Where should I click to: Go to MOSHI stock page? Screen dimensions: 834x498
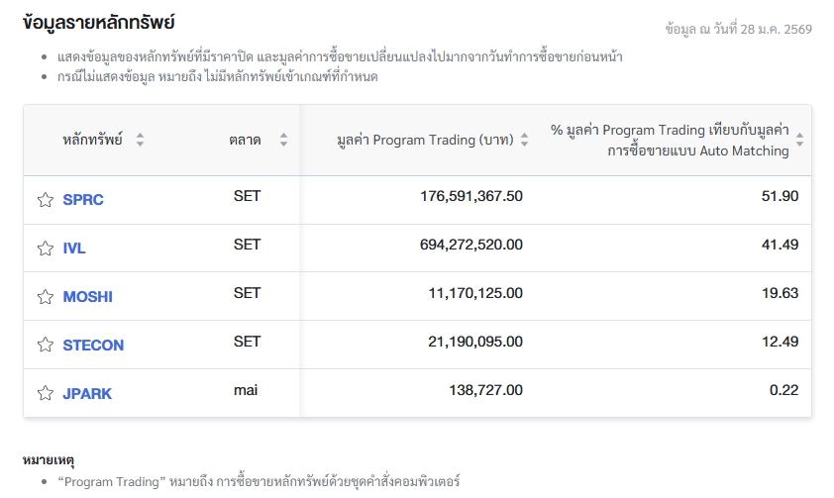(87, 297)
